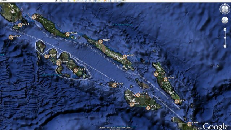Click the AGGF label text
This screenshot has width=231, height=130.
[130, 55]
